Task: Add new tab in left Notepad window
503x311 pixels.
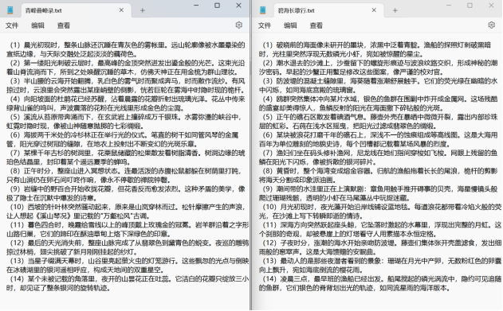Action: pos(143,10)
